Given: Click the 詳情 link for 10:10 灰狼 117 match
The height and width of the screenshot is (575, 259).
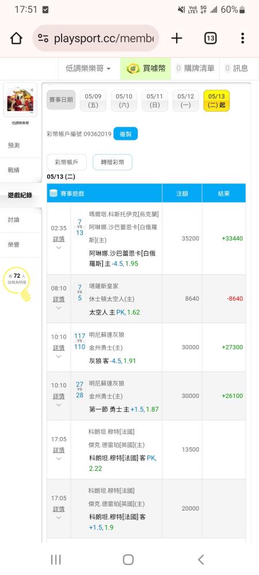Looking at the screenshot, I should point(59,347).
